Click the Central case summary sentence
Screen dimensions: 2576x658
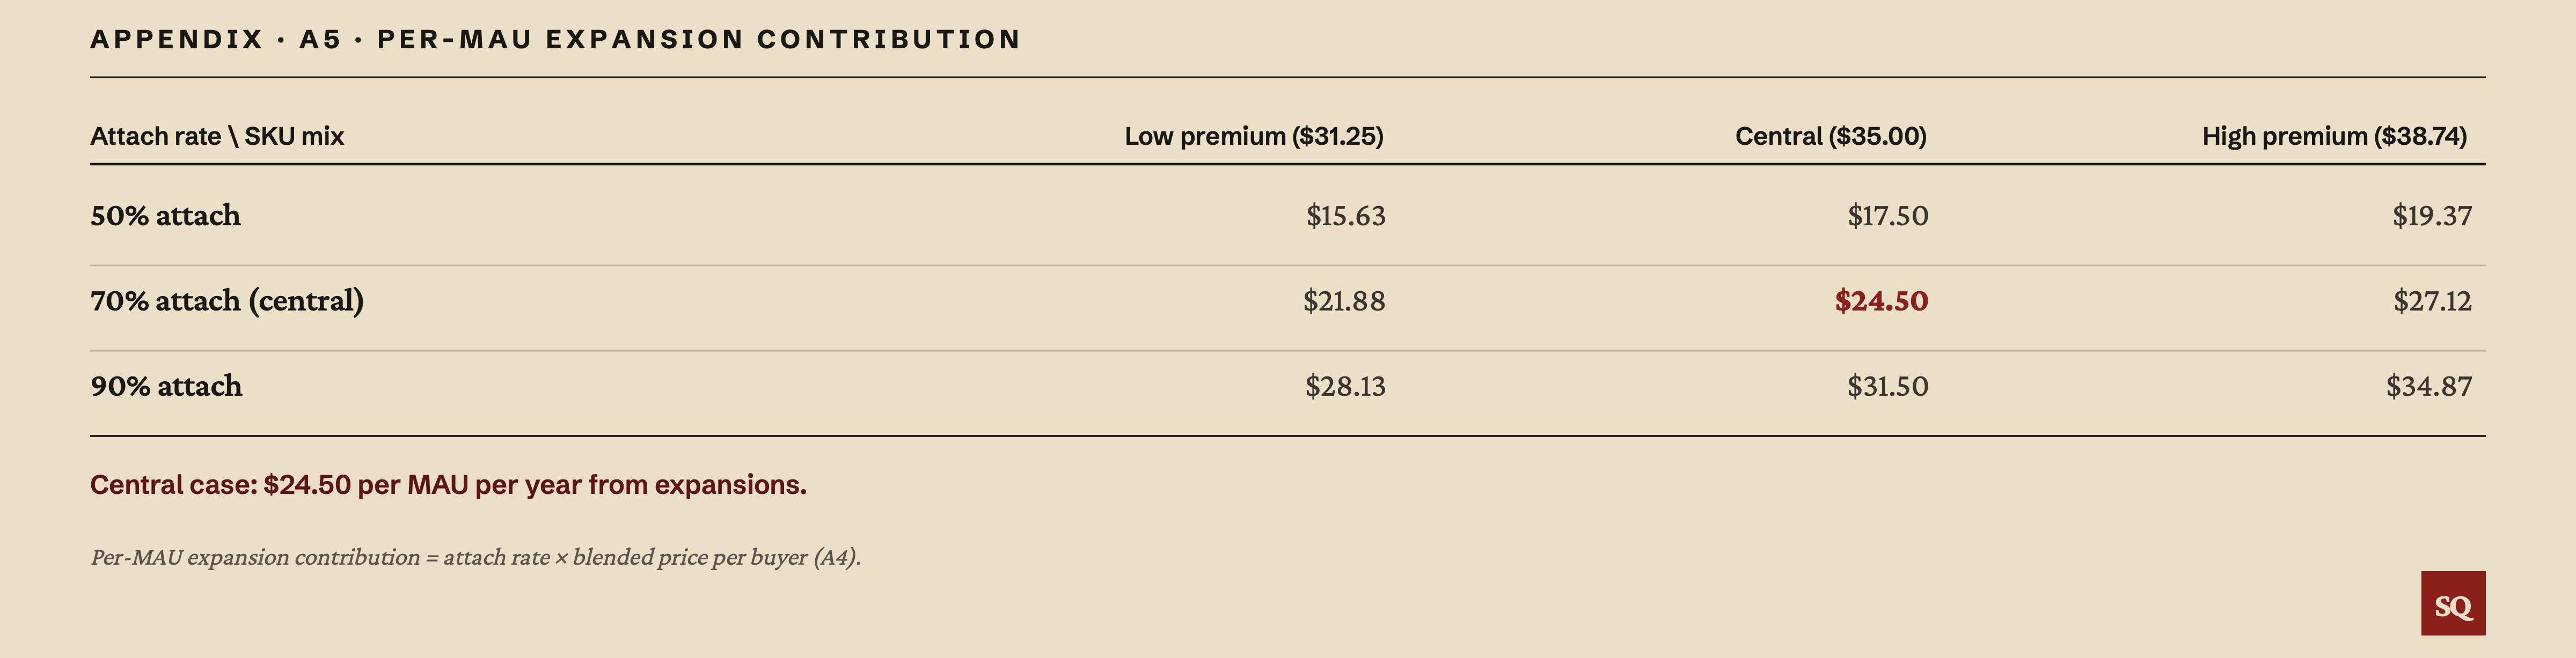[x=448, y=485]
